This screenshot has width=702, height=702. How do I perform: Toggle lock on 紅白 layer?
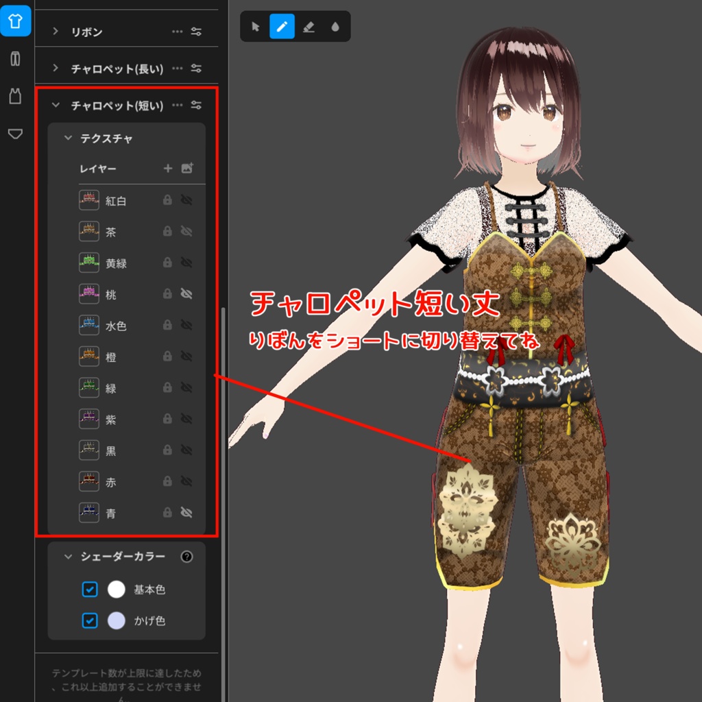[167, 200]
